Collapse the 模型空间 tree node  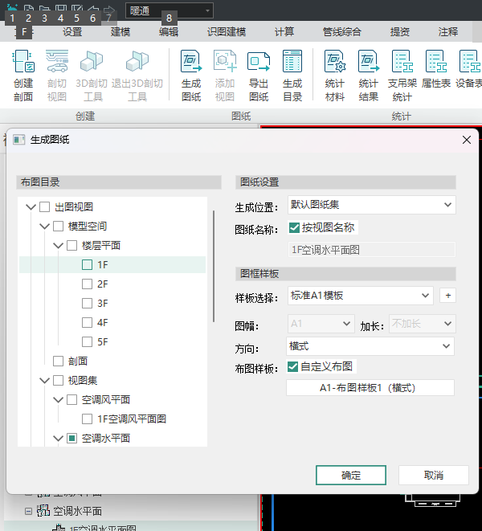pyautogui.click(x=44, y=226)
